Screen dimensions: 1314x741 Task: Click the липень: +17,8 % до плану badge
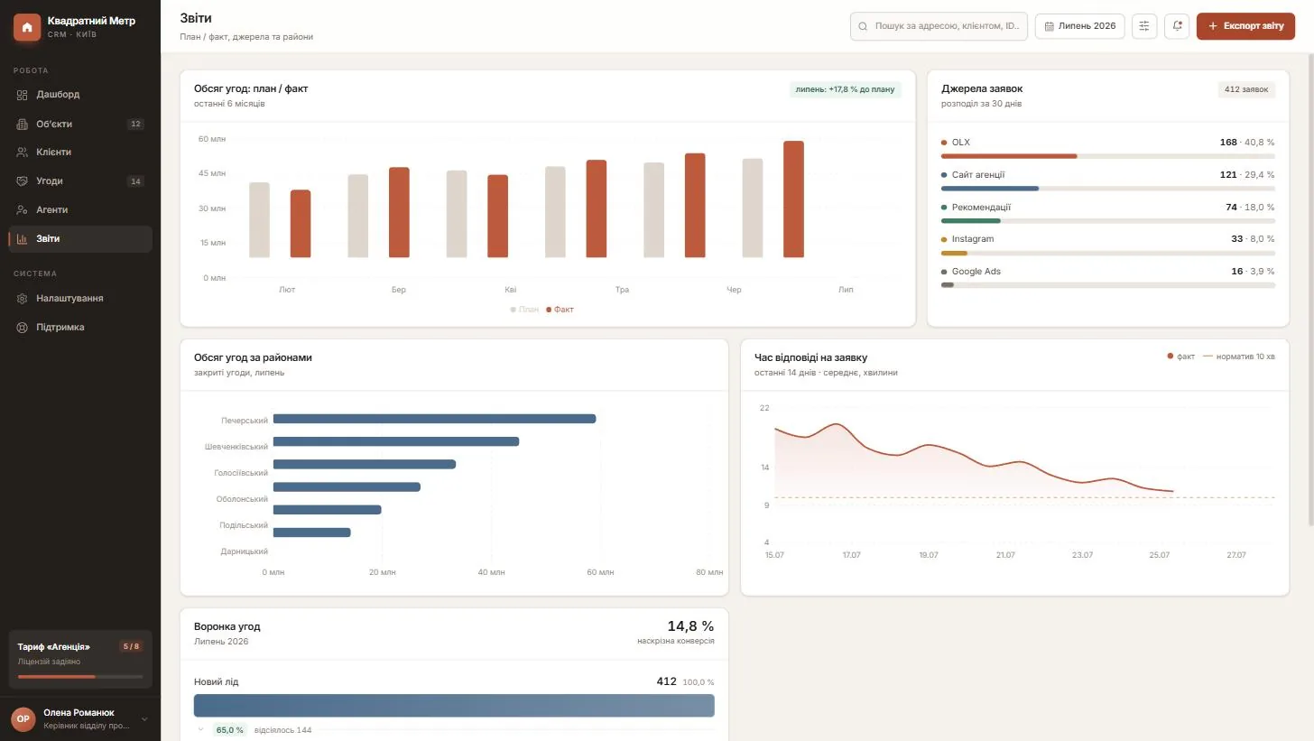click(x=845, y=89)
